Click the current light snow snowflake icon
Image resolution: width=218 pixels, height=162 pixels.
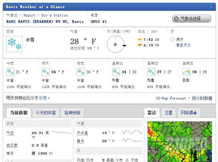(x=14, y=44)
